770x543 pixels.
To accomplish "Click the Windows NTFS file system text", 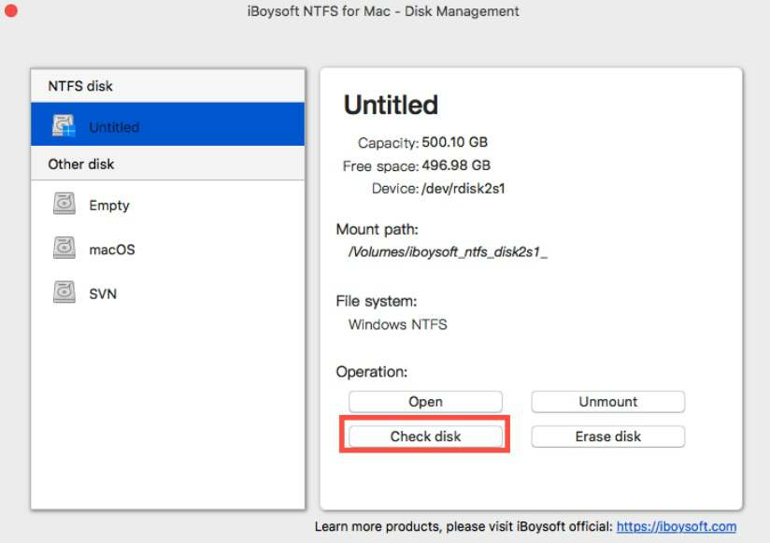I will point(397,325).
